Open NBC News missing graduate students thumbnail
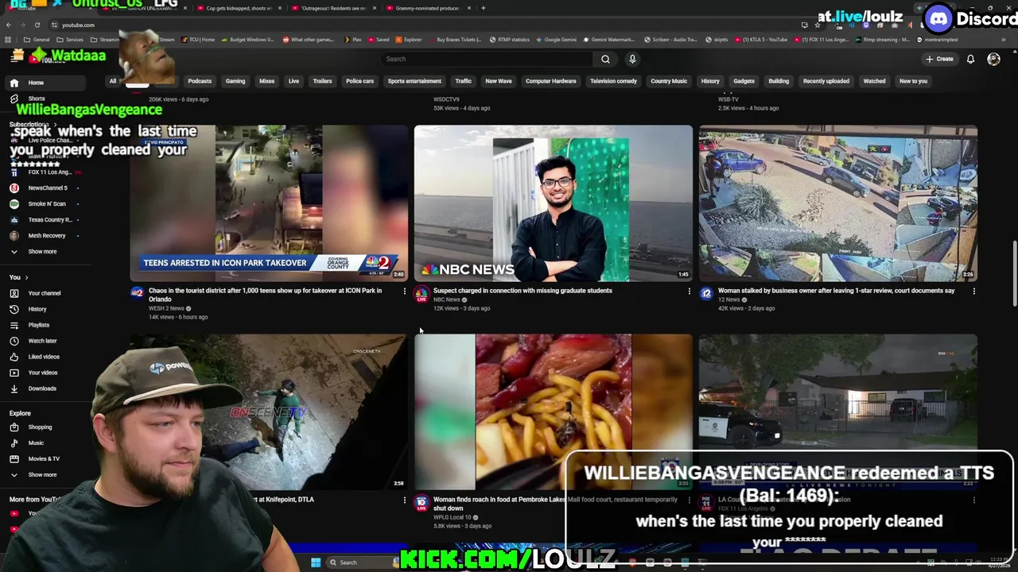Screen dimensions: 1018x572 point(554,203)
